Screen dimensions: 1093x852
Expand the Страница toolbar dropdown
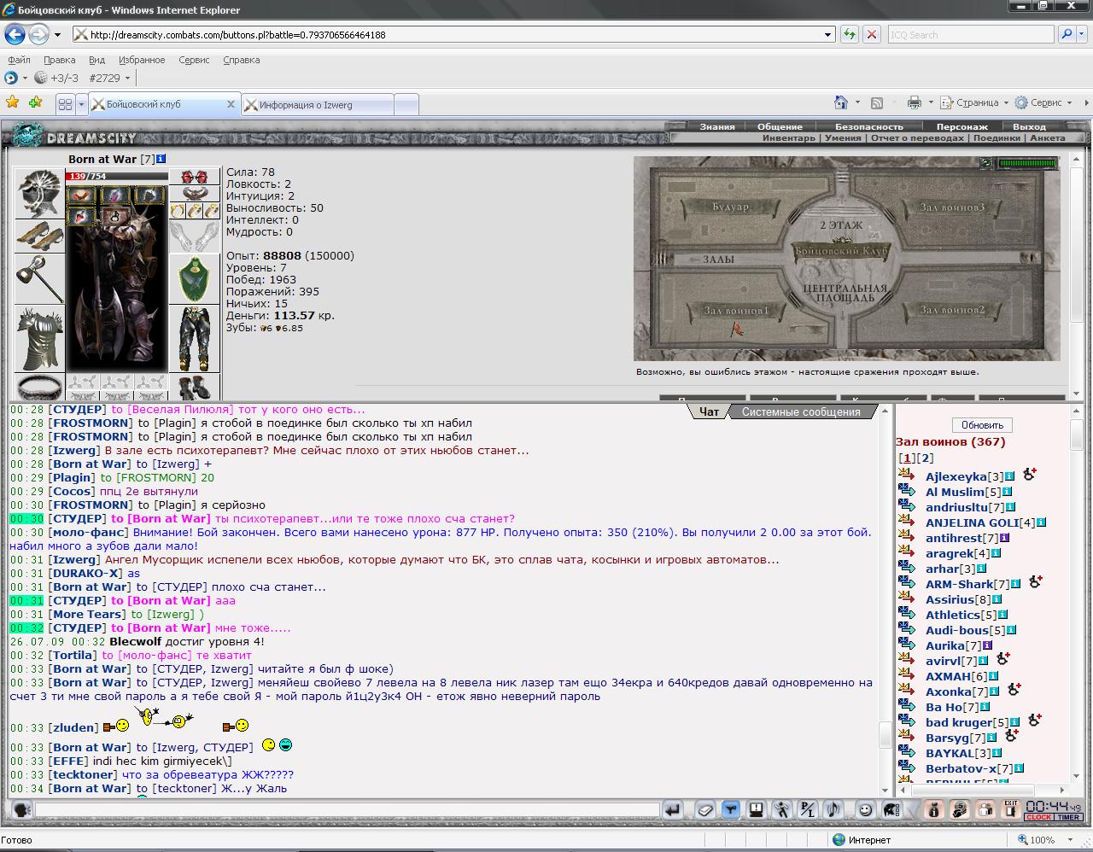point(1006,102)
